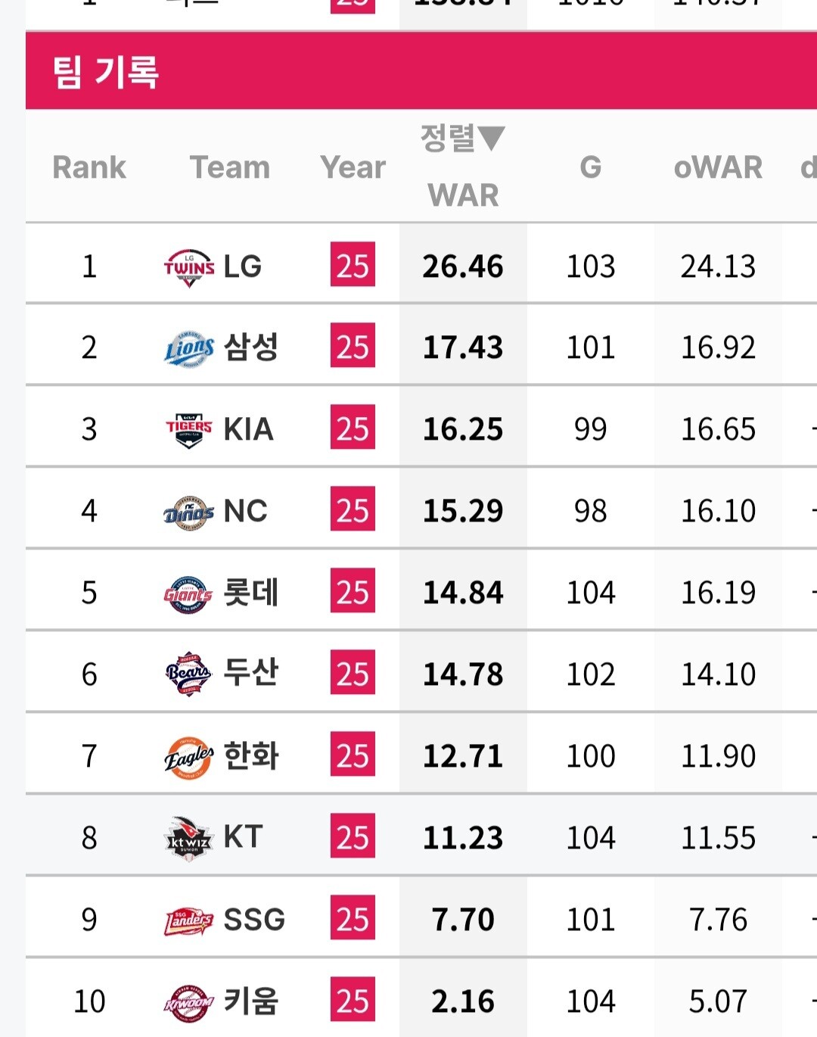Select the 팀 기록 section header

tap(106, 73)
